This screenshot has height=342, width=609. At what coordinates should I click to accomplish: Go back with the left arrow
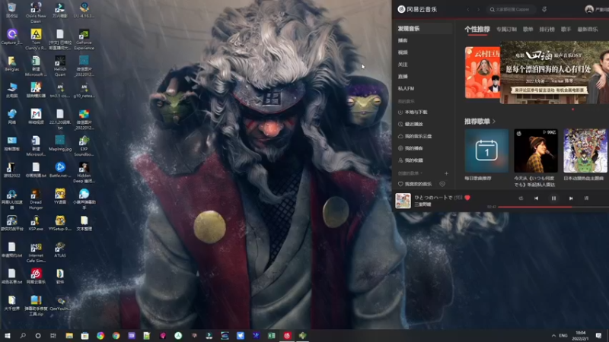[x=468, y=9]
